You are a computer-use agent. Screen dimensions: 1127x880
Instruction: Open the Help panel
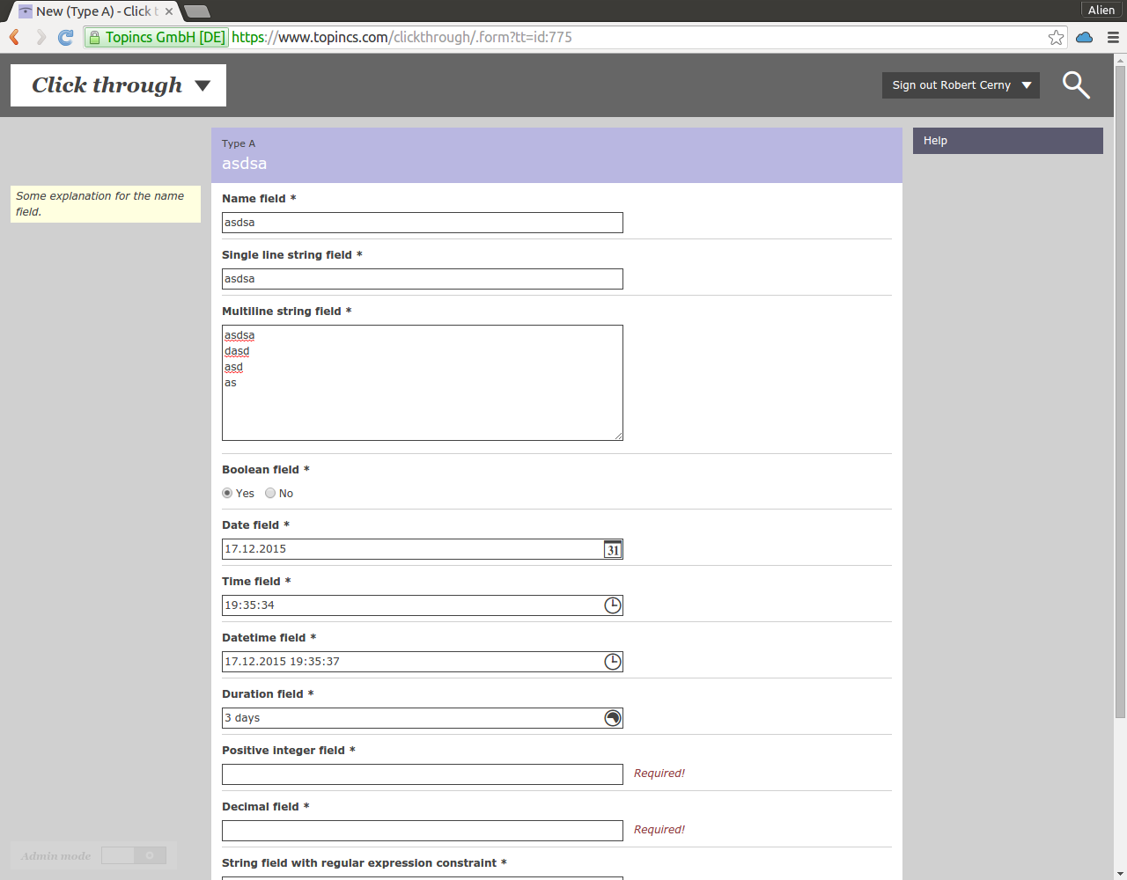1007,141
